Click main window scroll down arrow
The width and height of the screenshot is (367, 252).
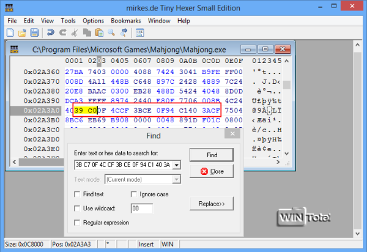tap(358, 234)
